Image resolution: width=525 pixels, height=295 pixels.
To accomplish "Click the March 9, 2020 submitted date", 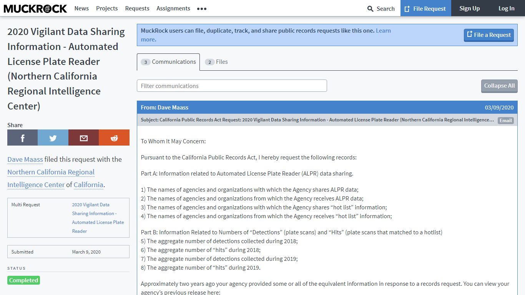I will point(86,252).
